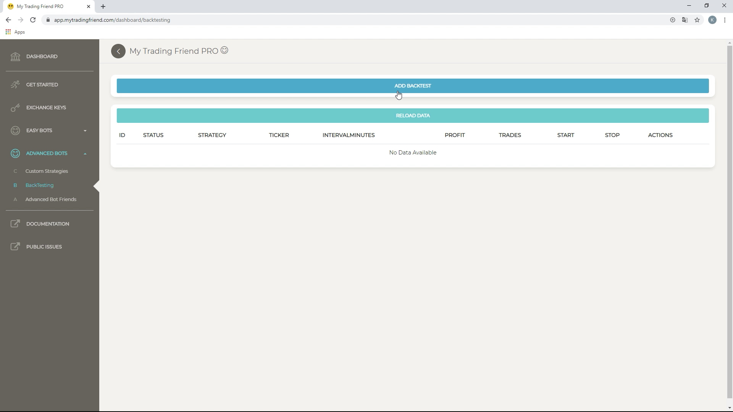The height and width of the screenshot is (412, 733).
Task: Click the Easy Bots smiley icon
Action: [x=15, y=130]
